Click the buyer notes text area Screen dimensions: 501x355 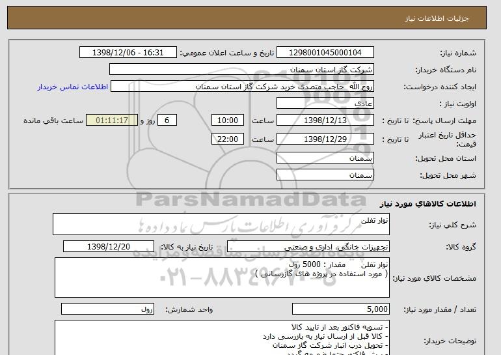(222, 337)
